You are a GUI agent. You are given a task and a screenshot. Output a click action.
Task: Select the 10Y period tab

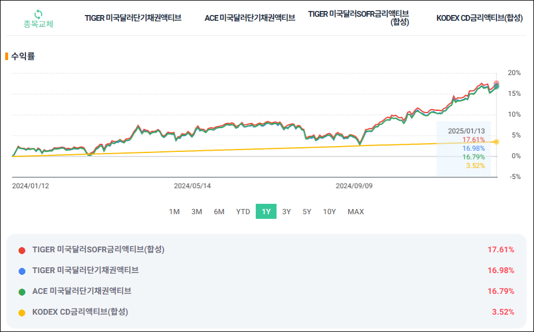pyautogui.click(x=329, y=212)
